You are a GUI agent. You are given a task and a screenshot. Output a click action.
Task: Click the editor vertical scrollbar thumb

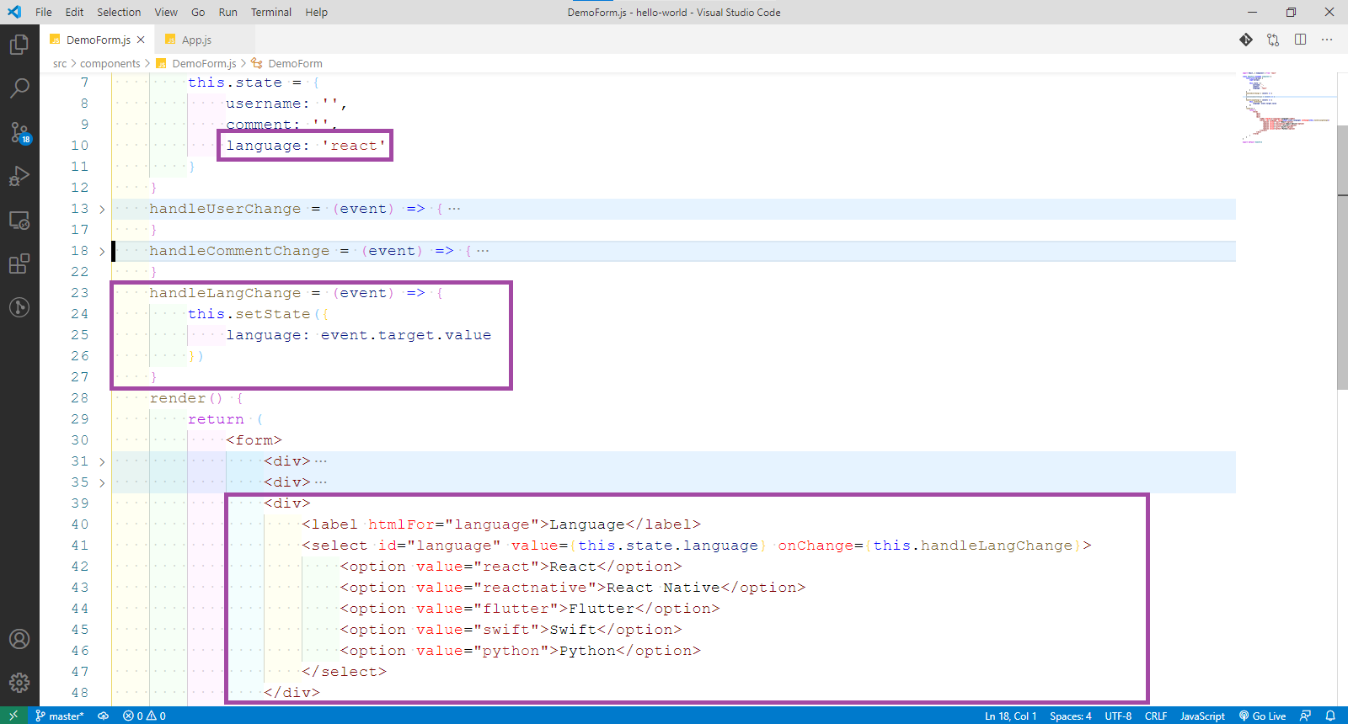[1342, 257]
